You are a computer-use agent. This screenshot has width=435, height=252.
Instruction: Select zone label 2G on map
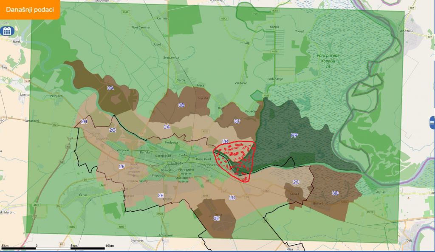112,130
